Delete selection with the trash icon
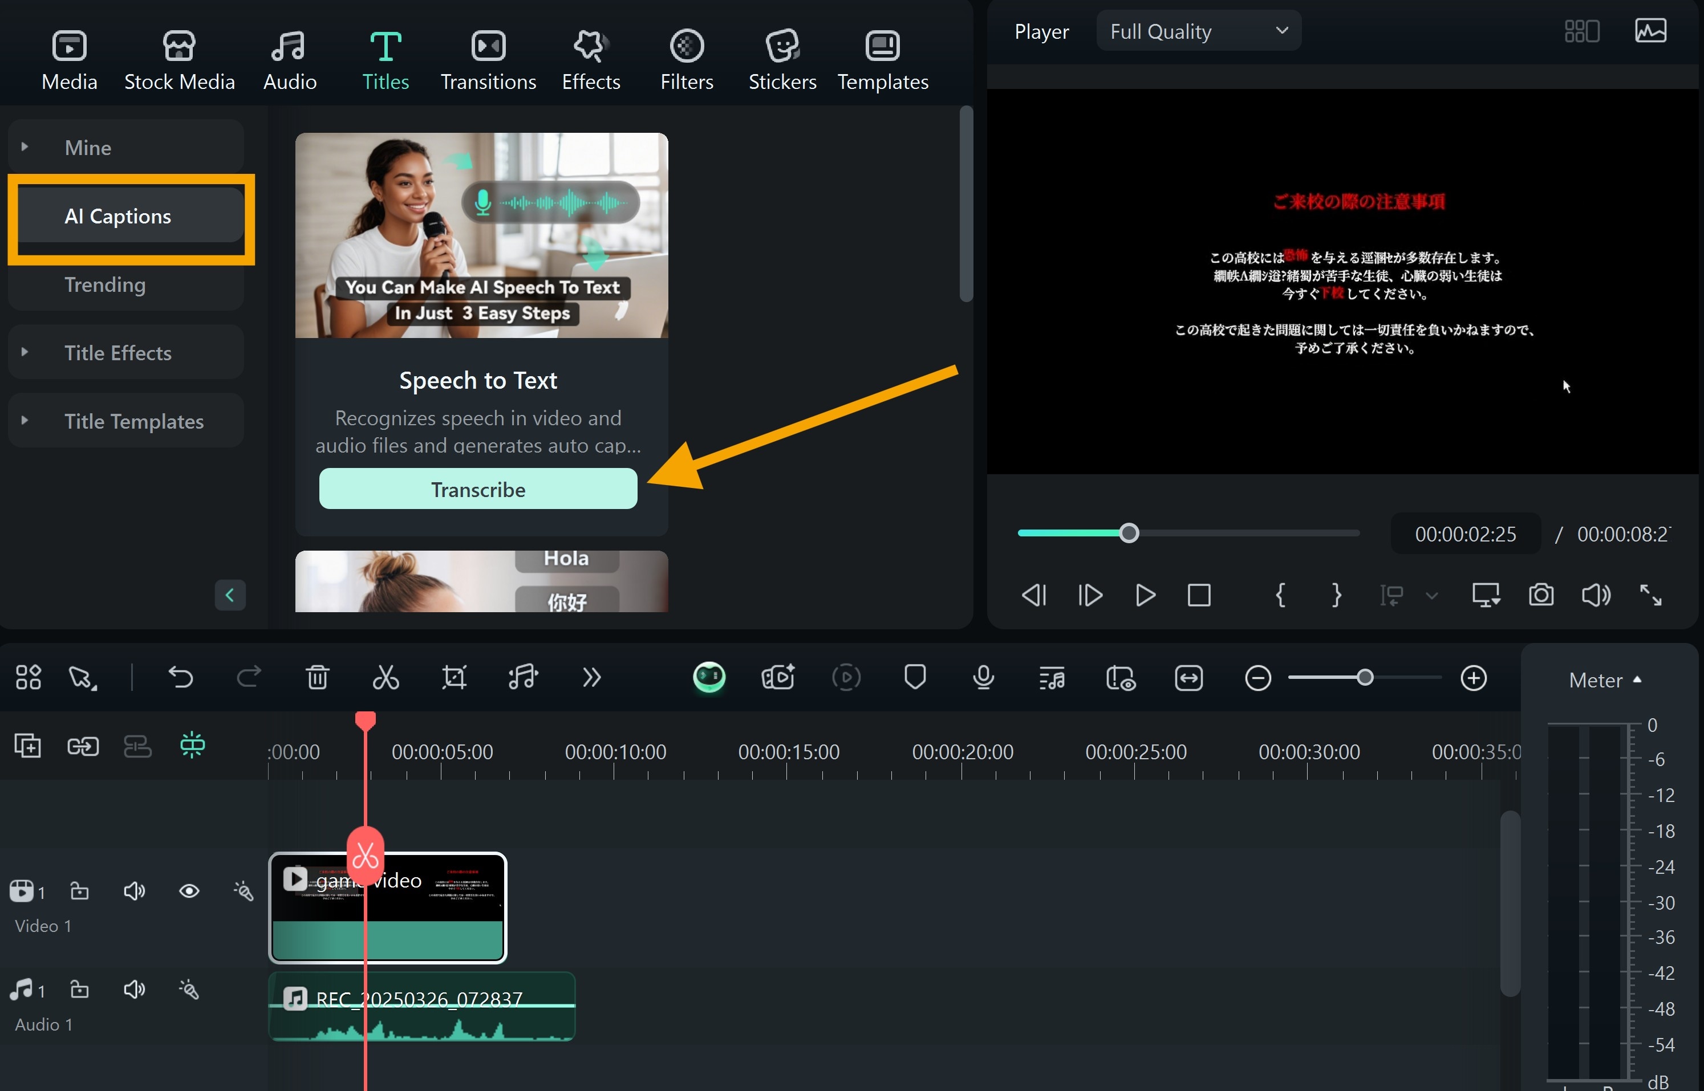The image size is (1704, 1091). [x=317, y=678]
